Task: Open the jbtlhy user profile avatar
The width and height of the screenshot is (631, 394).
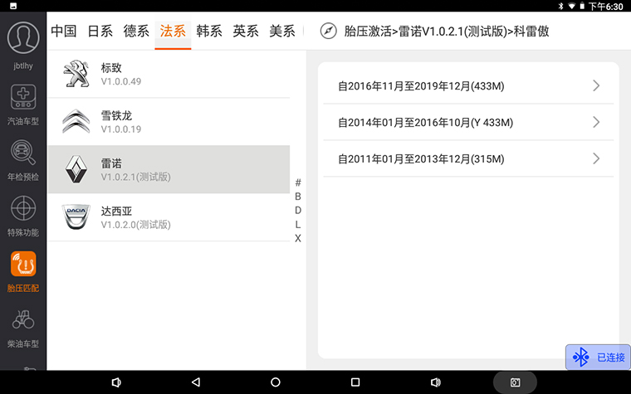Action: [x=23, y=38]
